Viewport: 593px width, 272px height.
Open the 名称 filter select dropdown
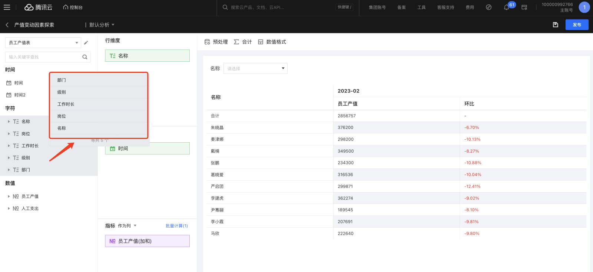[255, 68]
